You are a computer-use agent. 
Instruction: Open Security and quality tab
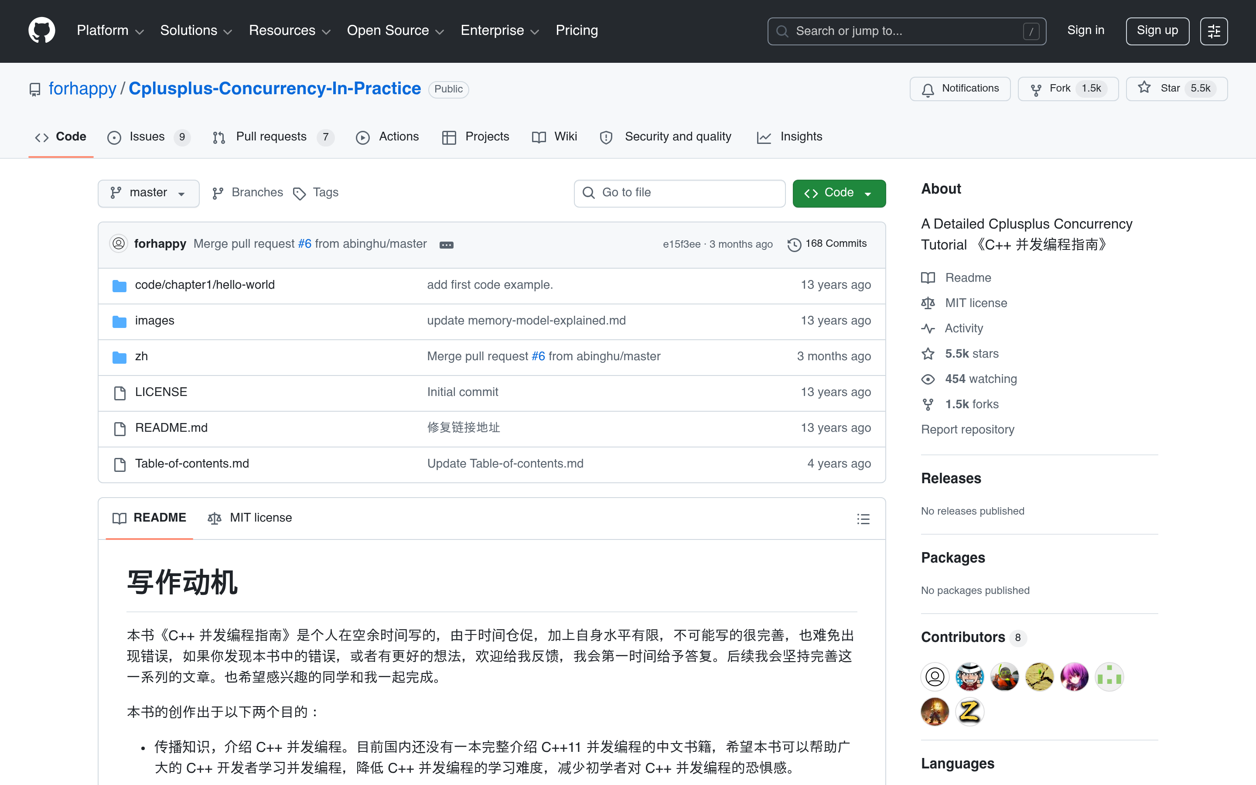pyautogui.click(x=666, y=137)
